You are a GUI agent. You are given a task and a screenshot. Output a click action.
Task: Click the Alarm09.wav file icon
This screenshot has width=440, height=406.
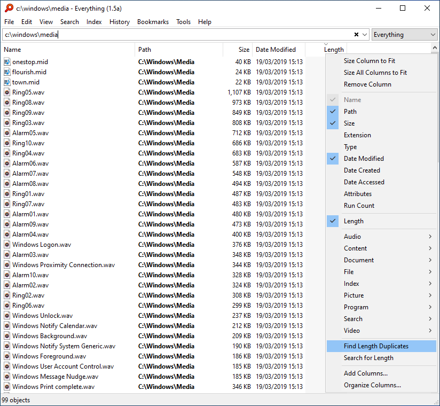[x=7, y=224]
